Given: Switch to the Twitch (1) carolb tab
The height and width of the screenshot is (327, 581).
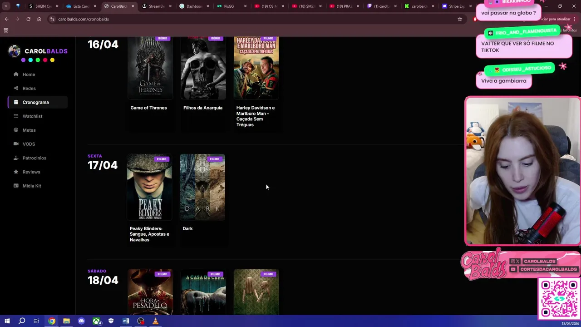Looking at the screenshot, I should coord(382,6).
